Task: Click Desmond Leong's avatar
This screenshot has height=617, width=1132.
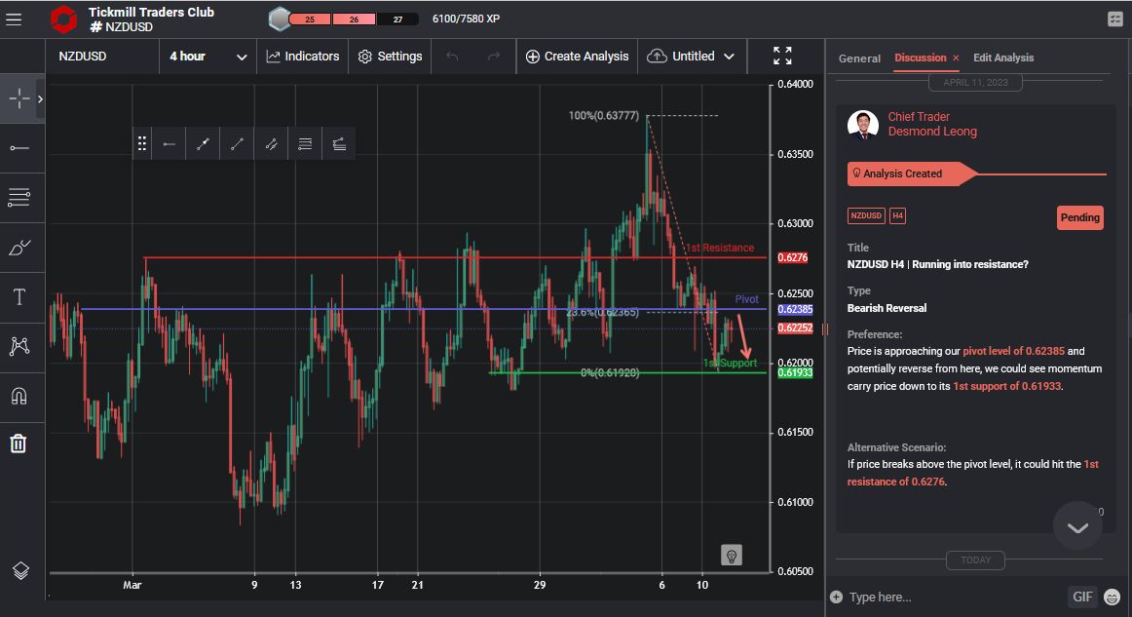Action: 863,124
